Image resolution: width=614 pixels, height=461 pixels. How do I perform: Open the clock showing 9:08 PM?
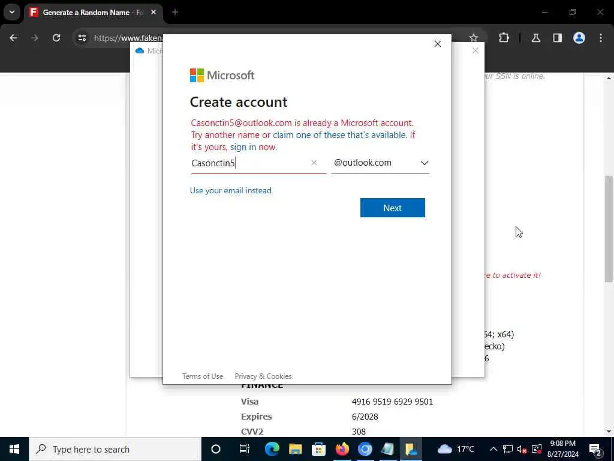[562, 449]
